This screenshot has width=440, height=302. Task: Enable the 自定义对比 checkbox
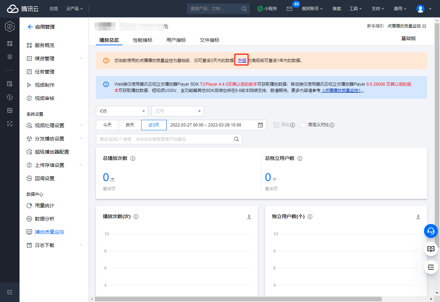[303, 125]
